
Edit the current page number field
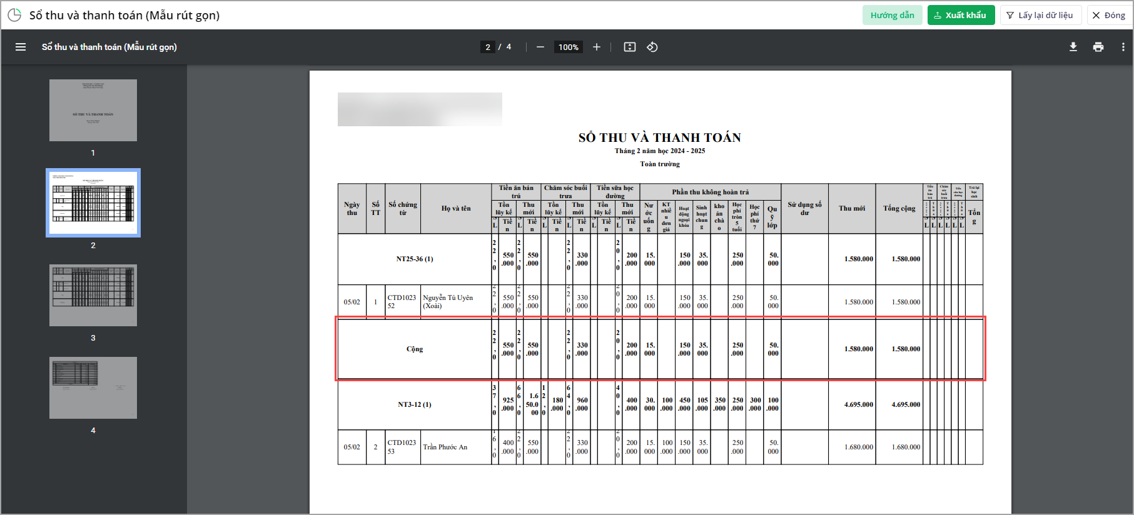pyautogui.click(x=488, y=47)
